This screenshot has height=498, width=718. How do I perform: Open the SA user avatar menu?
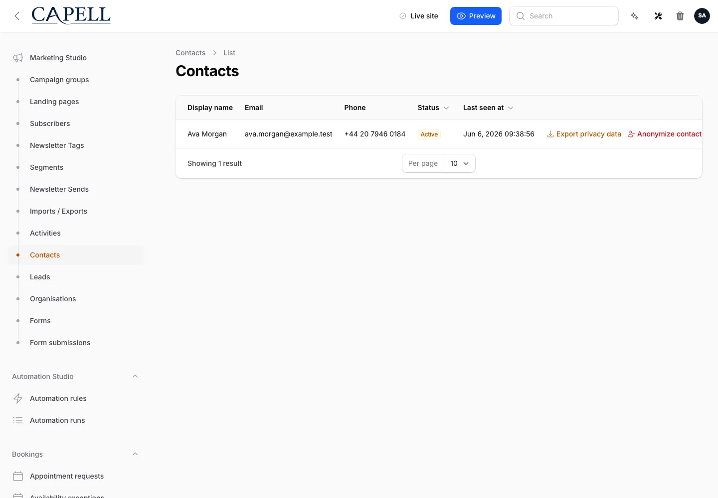(x=702, y=16)
